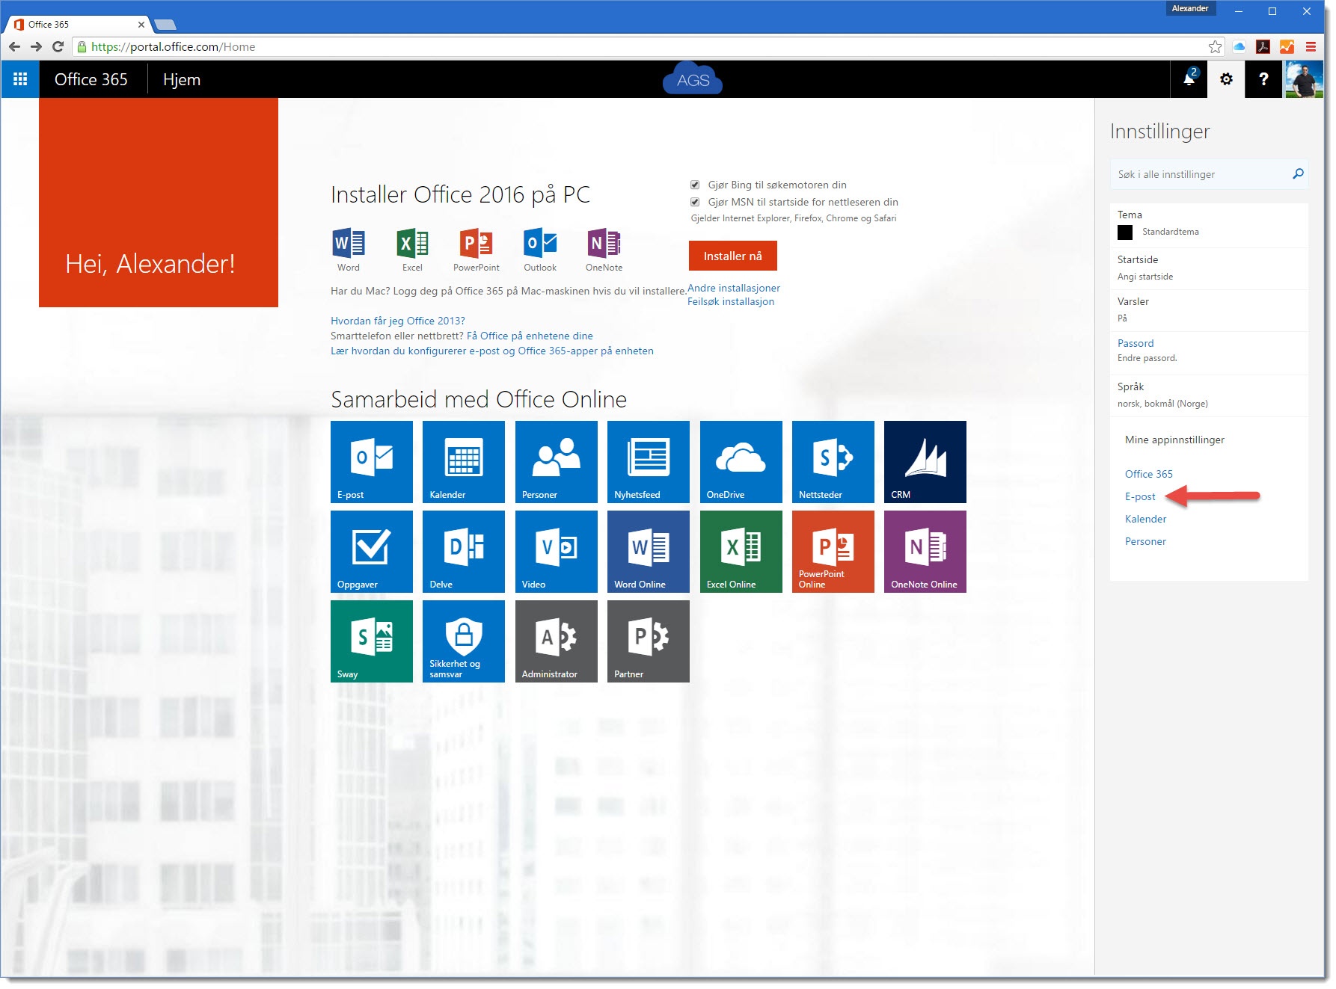Open the notifications bell icon
Viewport: 1336px width, 989px height.
tap(1189, 79)
